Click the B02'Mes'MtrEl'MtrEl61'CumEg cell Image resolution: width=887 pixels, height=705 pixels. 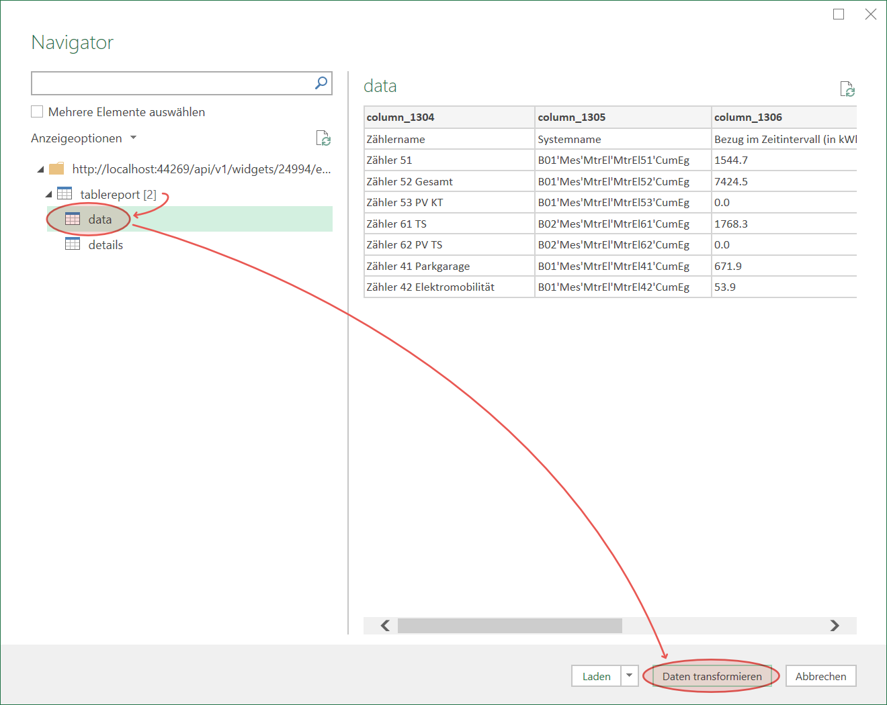[623, 224]
